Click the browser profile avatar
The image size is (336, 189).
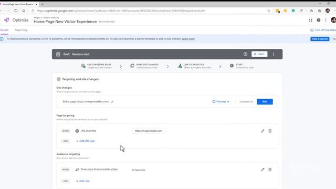[x=328, y=10]
